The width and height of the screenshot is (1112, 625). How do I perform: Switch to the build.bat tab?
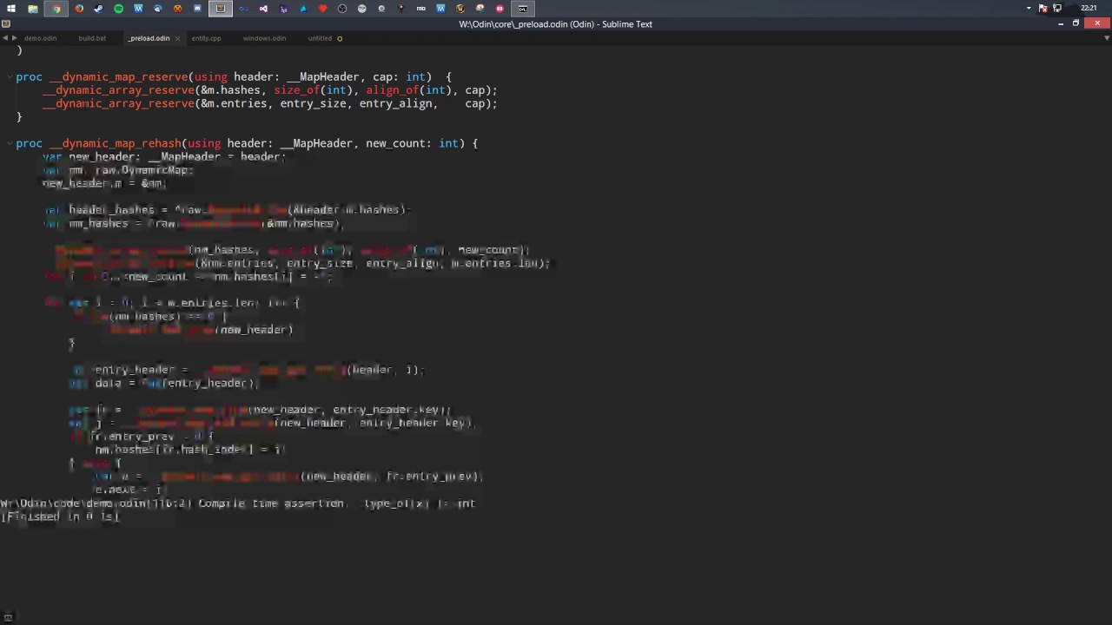92,38
